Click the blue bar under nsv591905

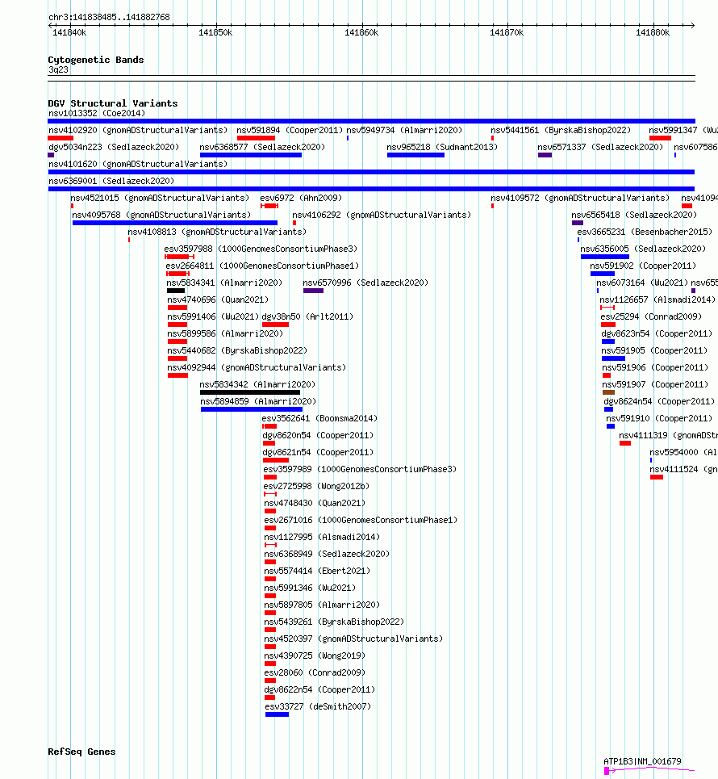tap(613, 358)
